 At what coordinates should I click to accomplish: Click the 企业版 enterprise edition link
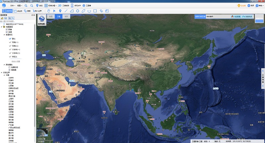pos(241,6)
